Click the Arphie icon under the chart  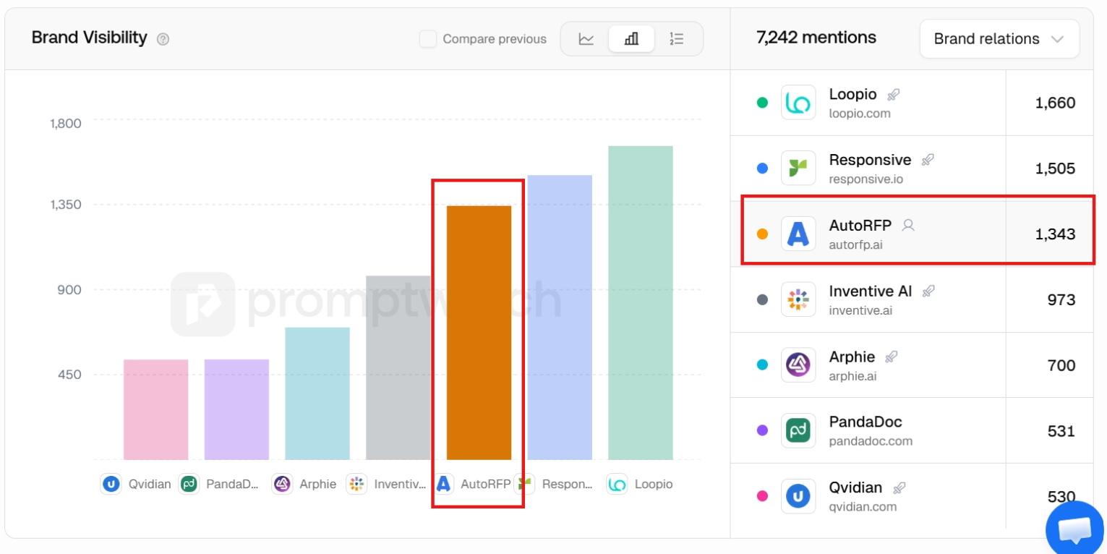click(x=282, y=484)
